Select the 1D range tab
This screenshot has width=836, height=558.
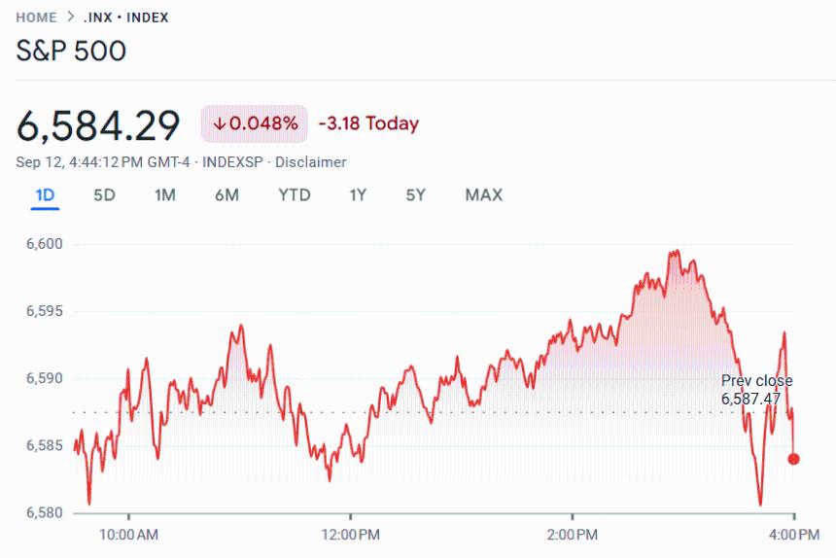coord(45,195)
